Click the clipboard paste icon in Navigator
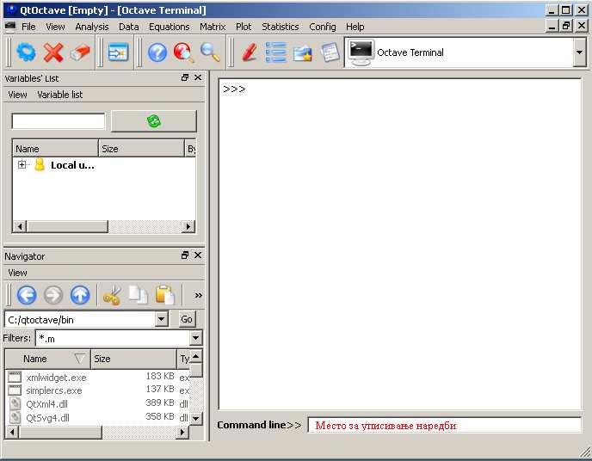This screenshot has width=592, height=461. tap(164, 295)
